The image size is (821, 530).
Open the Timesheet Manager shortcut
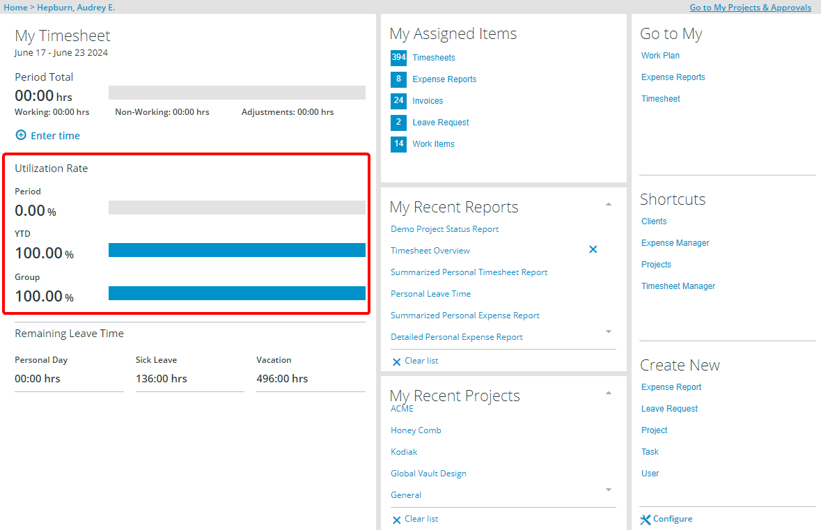point(678,286)
